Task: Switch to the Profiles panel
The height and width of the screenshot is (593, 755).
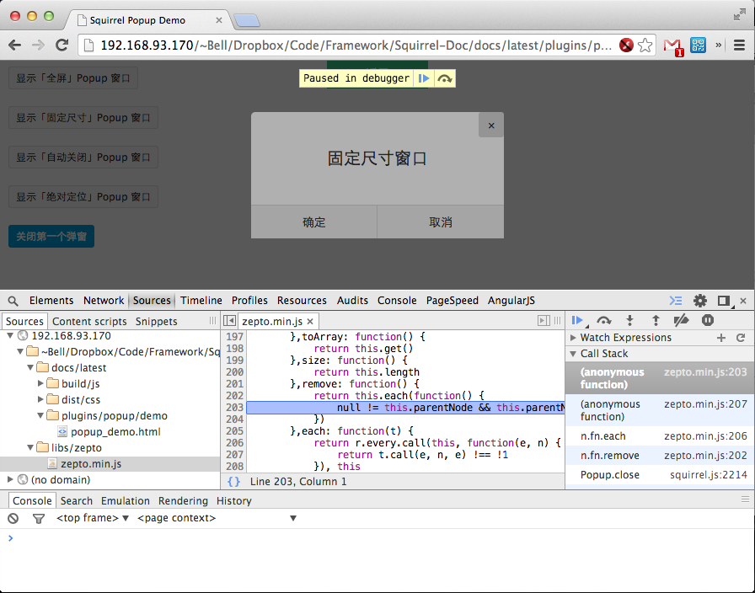Action: tap(249, 301)
